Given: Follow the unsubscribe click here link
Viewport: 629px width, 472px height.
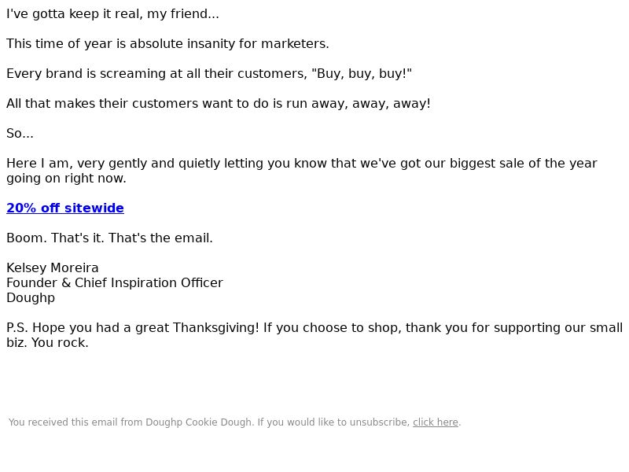Looking at the screenshot, I should click(x=436, y=422).
